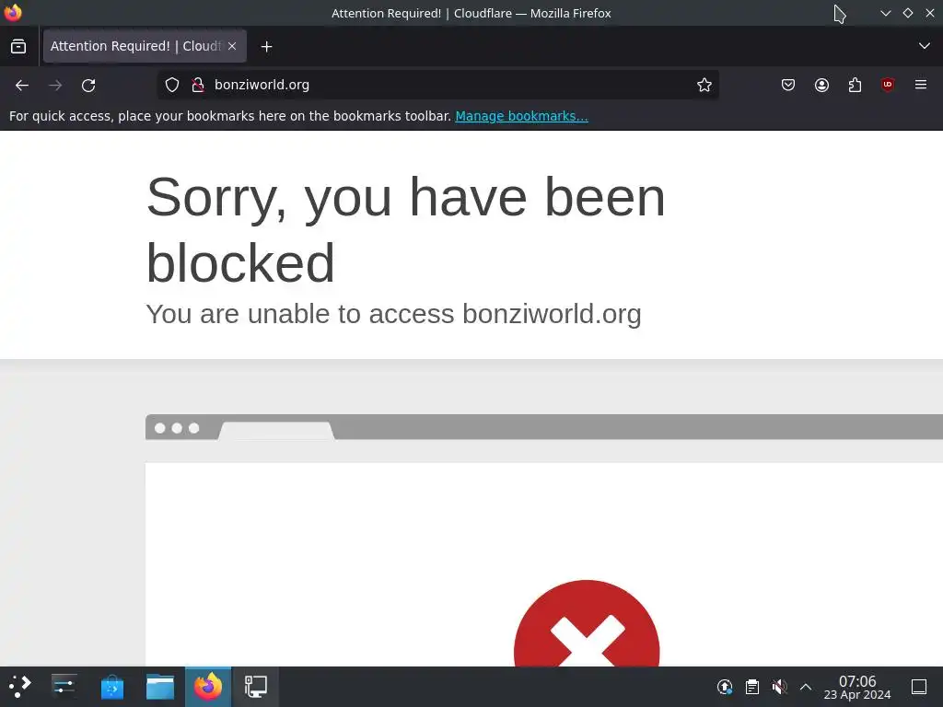Image resolution: width=943 pixels, height=707 pixels.
Task: Click the Show Desktop button
Action: (919, 687)
